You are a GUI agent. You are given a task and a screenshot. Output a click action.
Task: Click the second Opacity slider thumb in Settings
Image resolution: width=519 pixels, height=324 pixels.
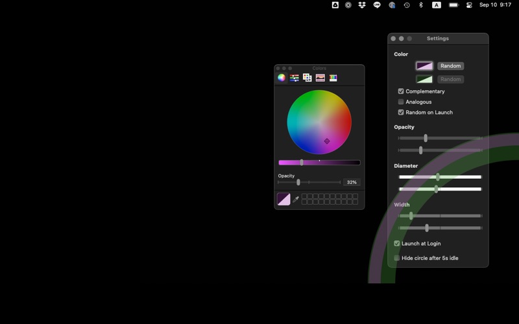pos(420,150)
